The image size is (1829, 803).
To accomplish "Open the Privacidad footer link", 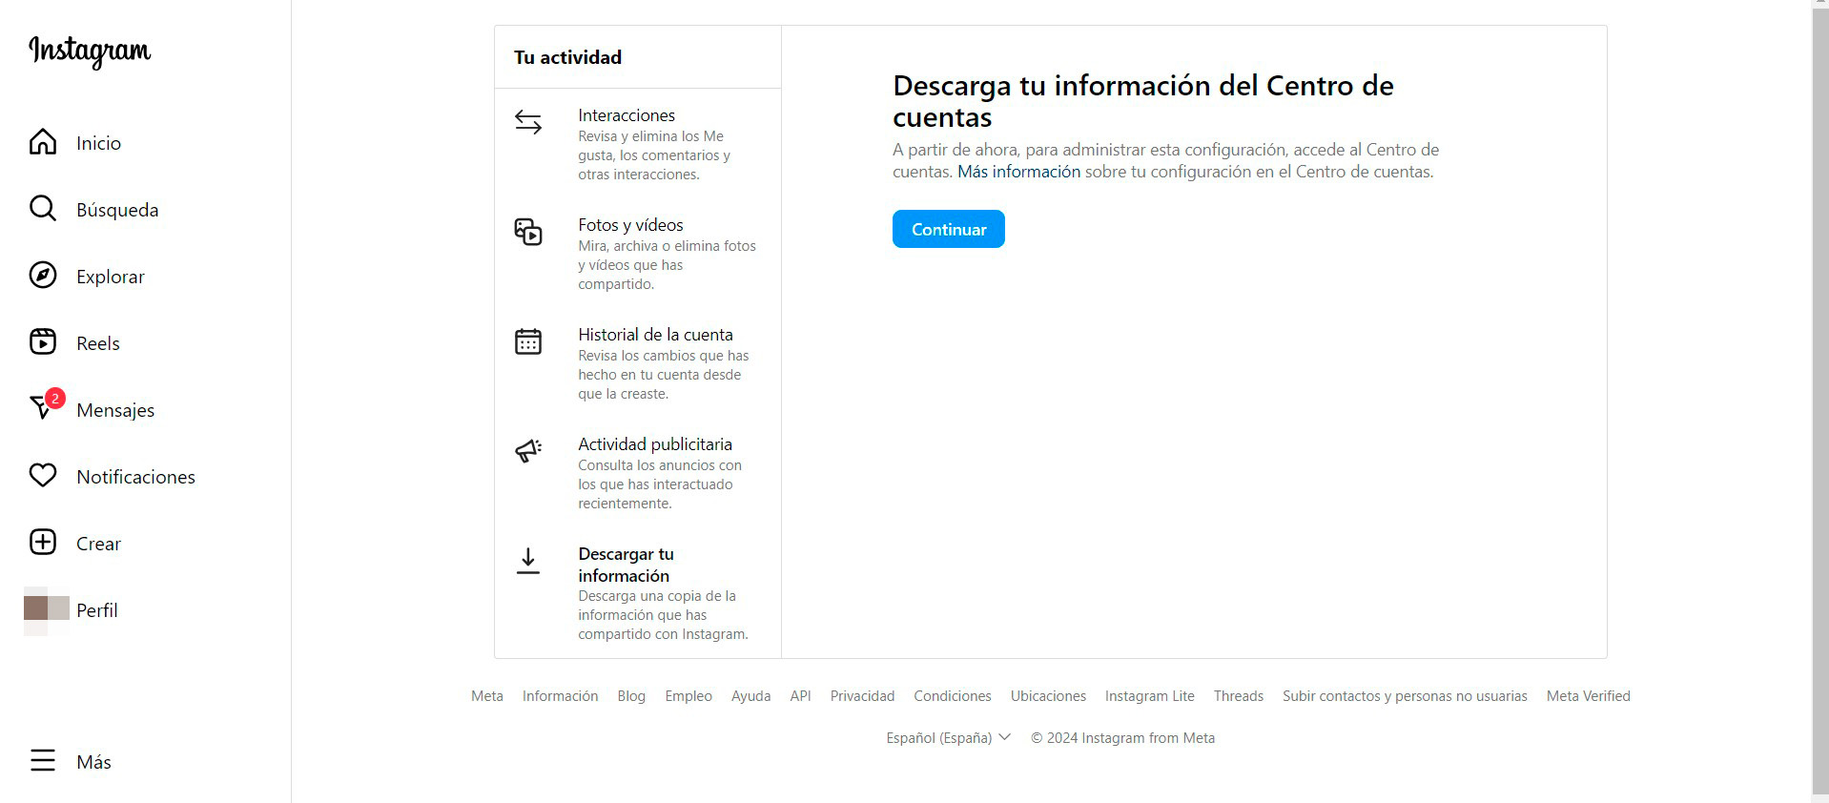I will pos(863,696).
